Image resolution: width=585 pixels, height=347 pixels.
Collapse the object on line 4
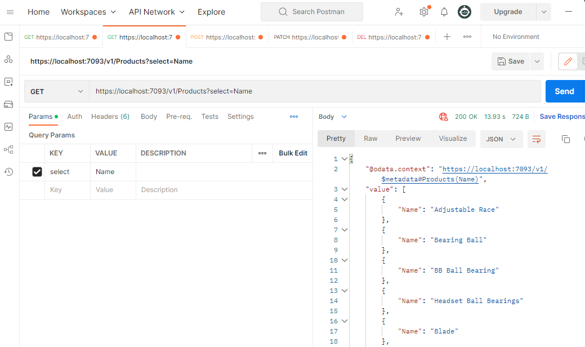[x=345, y=199]
